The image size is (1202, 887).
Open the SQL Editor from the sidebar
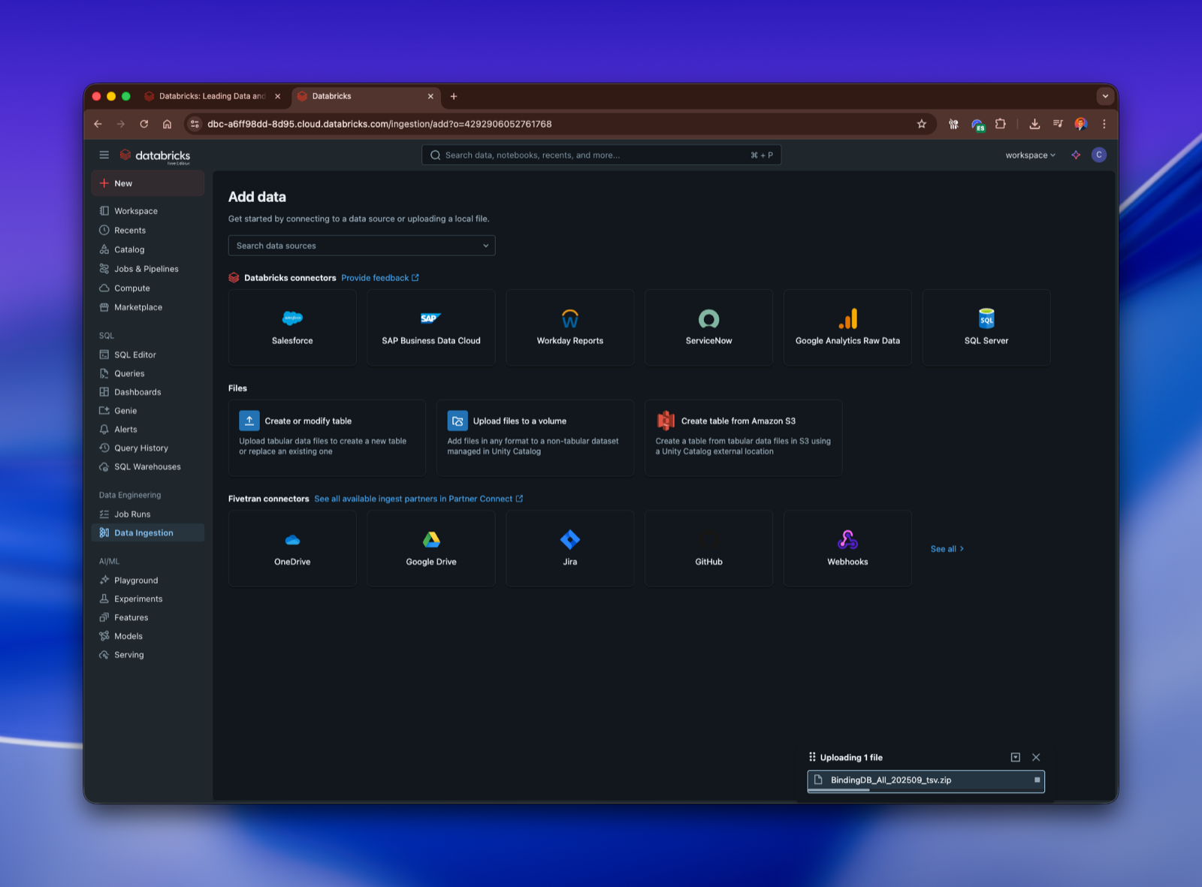click(135, 354)
